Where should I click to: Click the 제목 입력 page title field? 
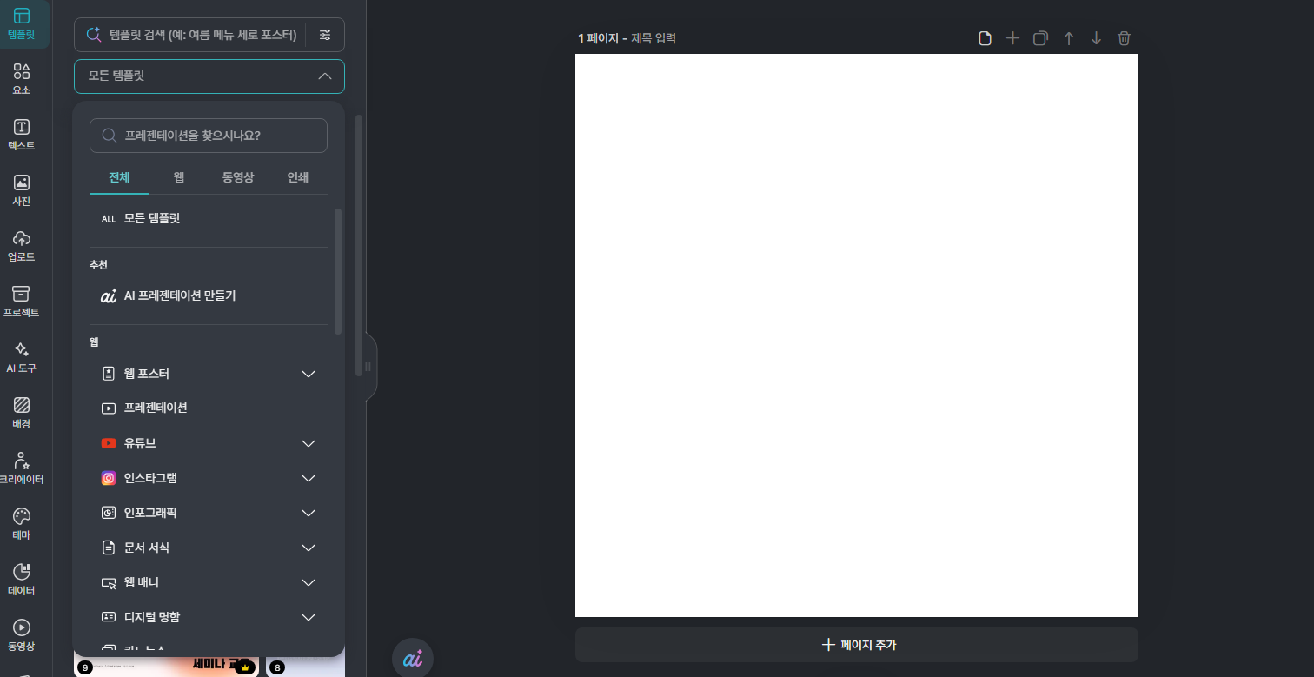tap(654, 38)
